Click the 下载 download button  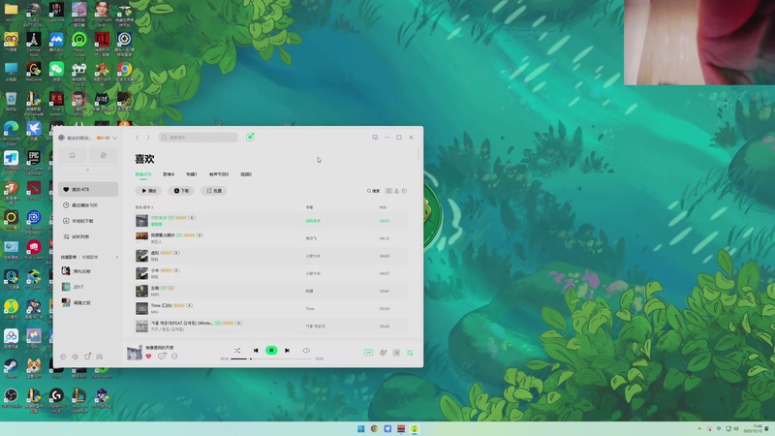(181, 191)
